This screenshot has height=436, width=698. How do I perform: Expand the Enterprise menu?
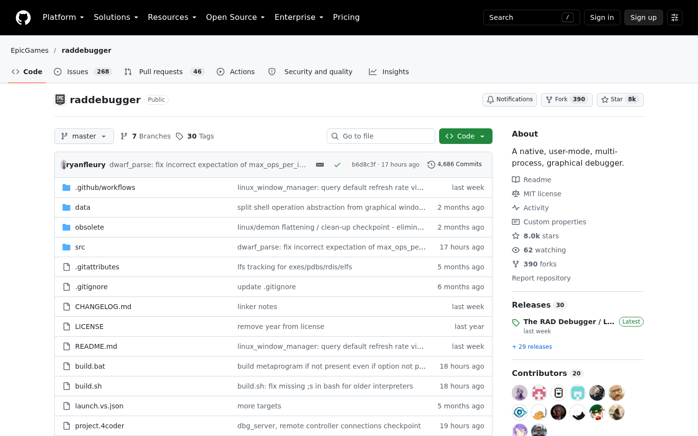point(299,17)
